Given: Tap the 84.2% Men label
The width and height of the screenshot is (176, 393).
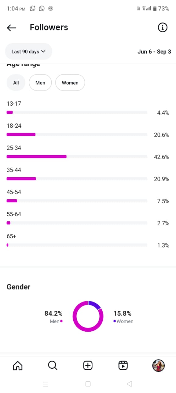Looking at the screenshot, I should coord(53,317).
